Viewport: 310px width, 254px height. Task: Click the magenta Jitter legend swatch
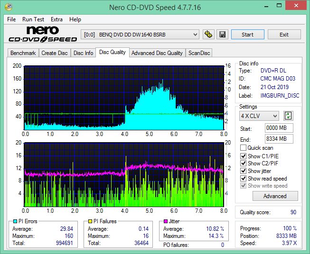166,221
